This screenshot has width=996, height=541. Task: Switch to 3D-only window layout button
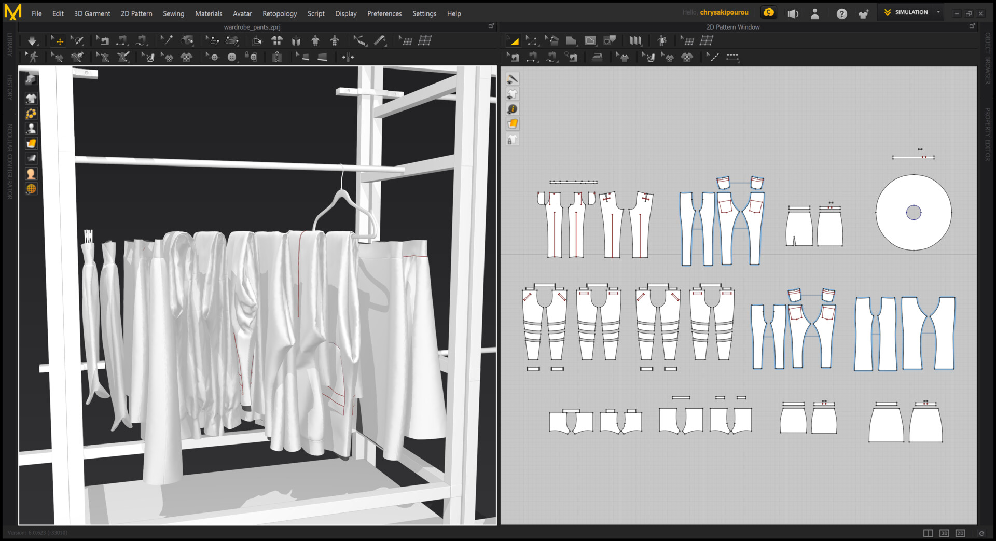(x=944, y=533)
